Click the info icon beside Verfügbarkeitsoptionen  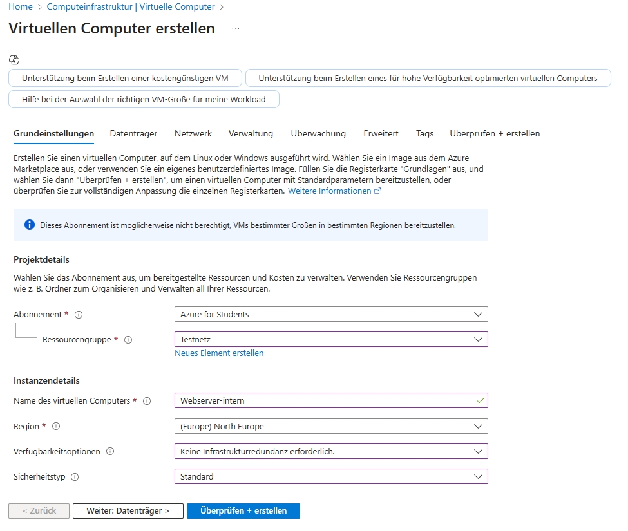point(110,452)
